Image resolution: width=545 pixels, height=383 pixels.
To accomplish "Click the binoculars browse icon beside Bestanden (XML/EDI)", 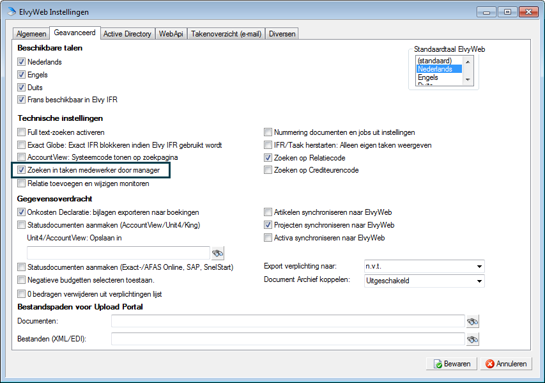I will pyautogui.click(x=472, y=339).
